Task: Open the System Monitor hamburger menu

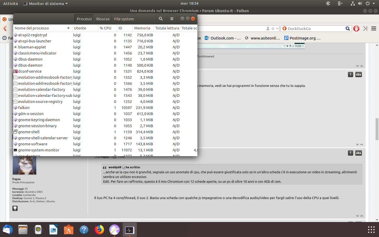Action: 172,19
